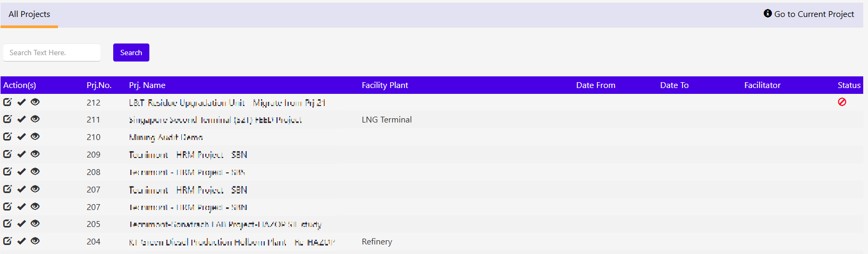Viewport: 868px width, 254px height.
Task: Click the Facility Plant column header
Action: point(385,85)
